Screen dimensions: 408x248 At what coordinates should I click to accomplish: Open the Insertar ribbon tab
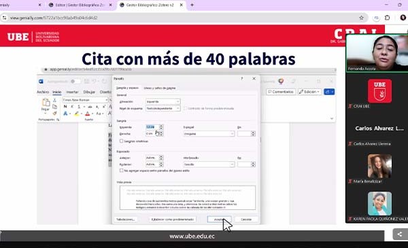[x=72, y=92]
